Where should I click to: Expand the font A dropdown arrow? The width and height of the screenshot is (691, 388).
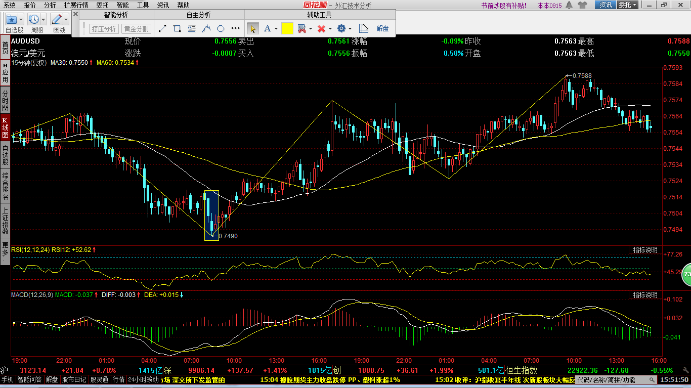(276, 29)
